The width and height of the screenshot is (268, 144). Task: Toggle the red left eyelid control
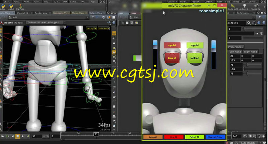pyautogui.click(x=172, y=45)
